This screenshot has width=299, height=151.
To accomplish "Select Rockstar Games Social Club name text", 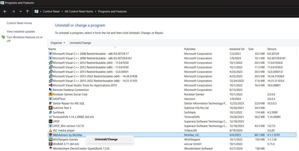I will 70,94.
